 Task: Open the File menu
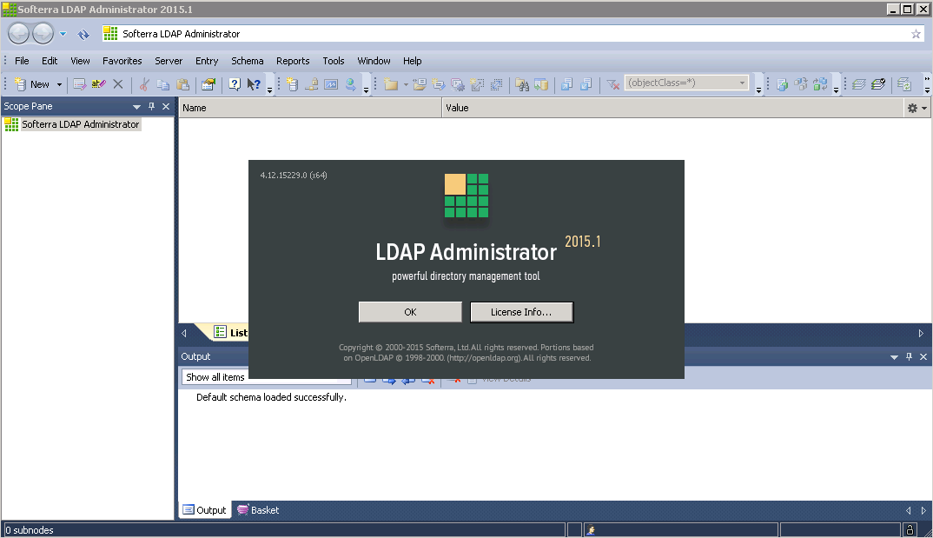tap(22, 61)
